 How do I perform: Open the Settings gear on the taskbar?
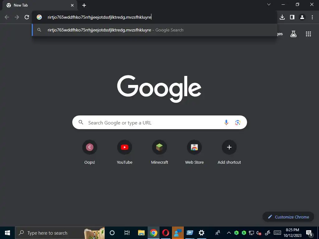[x=202, y=233]
